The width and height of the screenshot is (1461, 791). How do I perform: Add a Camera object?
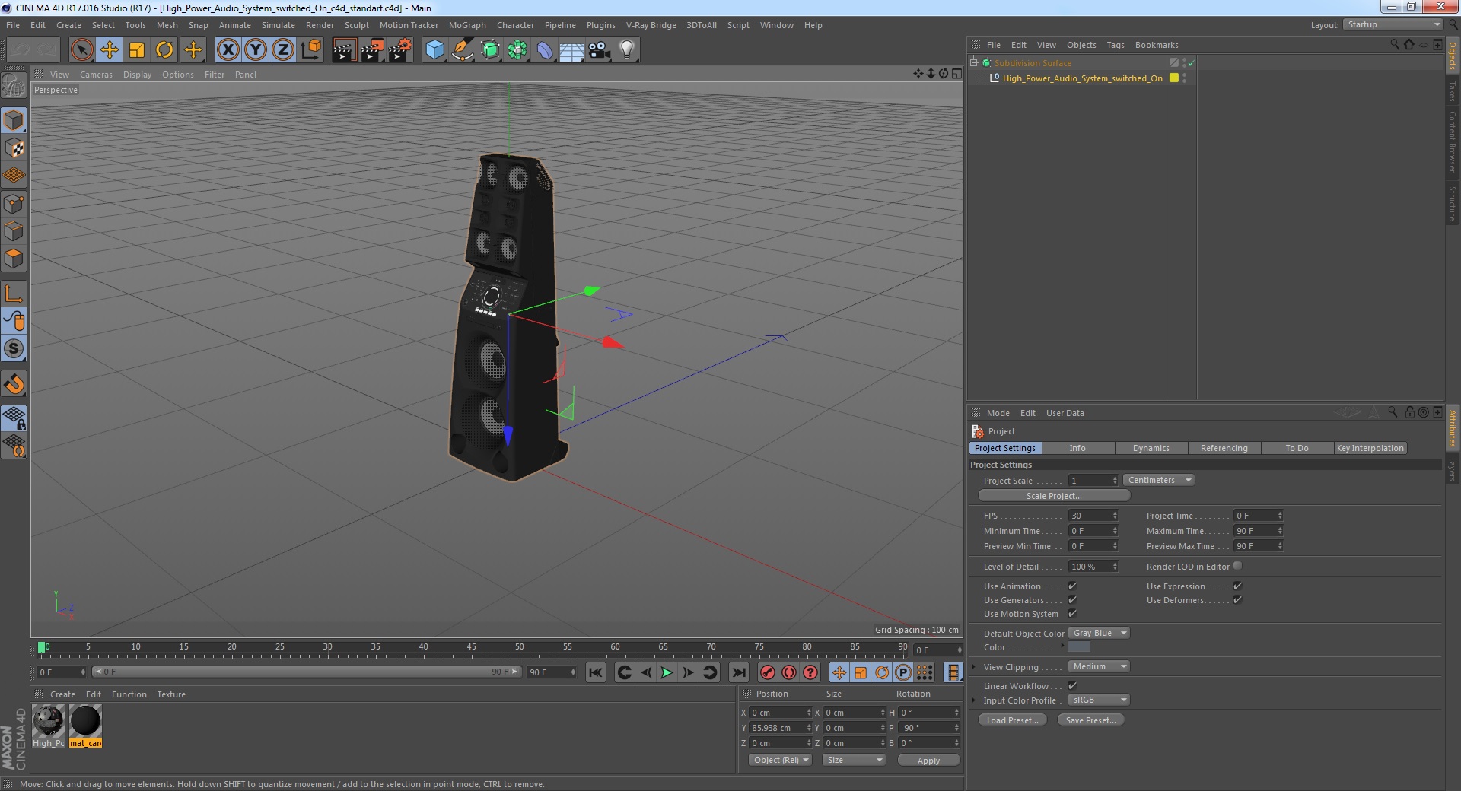point(600,50)
